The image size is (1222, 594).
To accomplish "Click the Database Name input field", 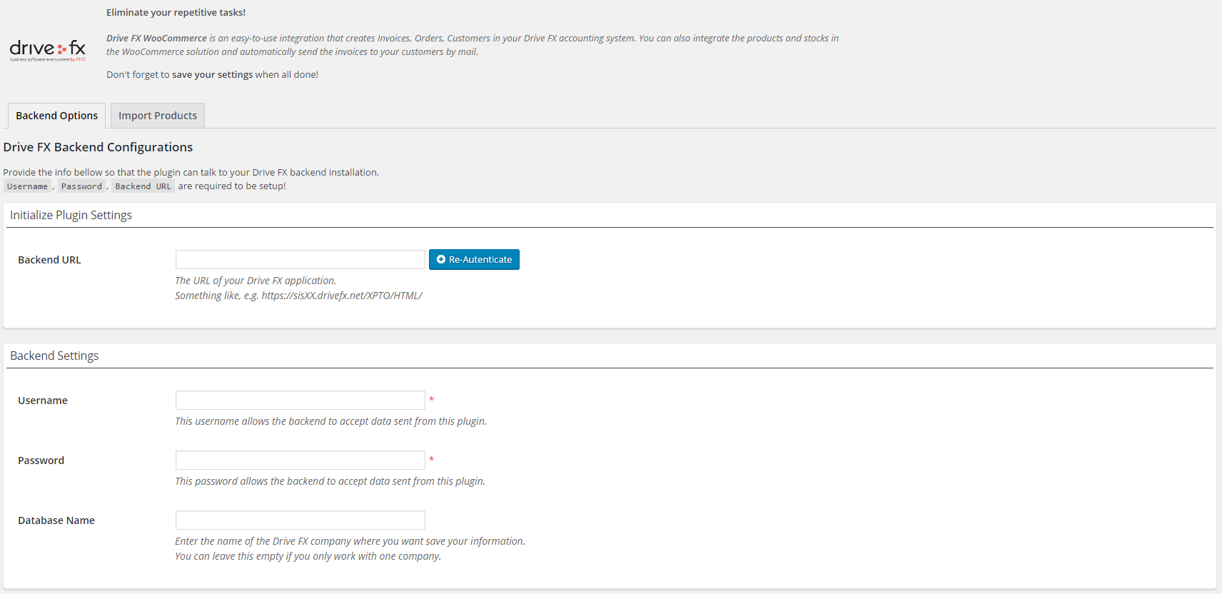I will point(301,520).
